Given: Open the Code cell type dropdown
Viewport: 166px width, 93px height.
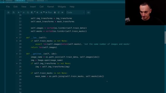Looking at the screenshot, I should (x=75, y=12).
